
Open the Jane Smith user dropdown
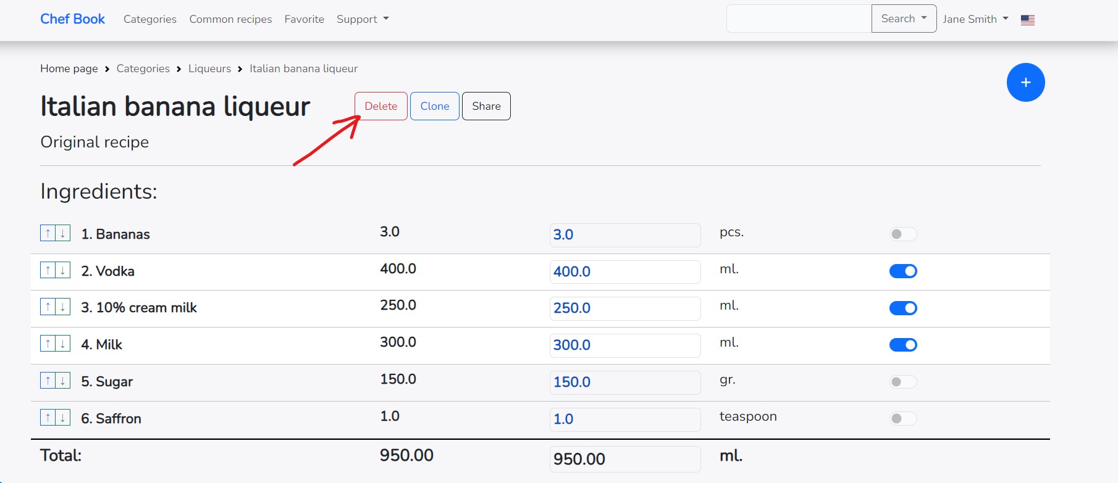pos(975,19)
